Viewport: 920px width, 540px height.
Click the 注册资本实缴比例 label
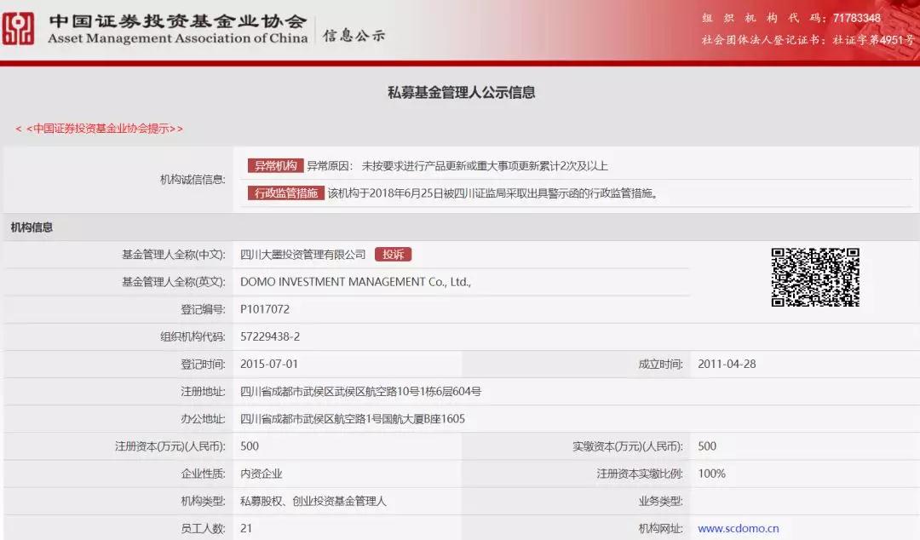tap(640, 474)
